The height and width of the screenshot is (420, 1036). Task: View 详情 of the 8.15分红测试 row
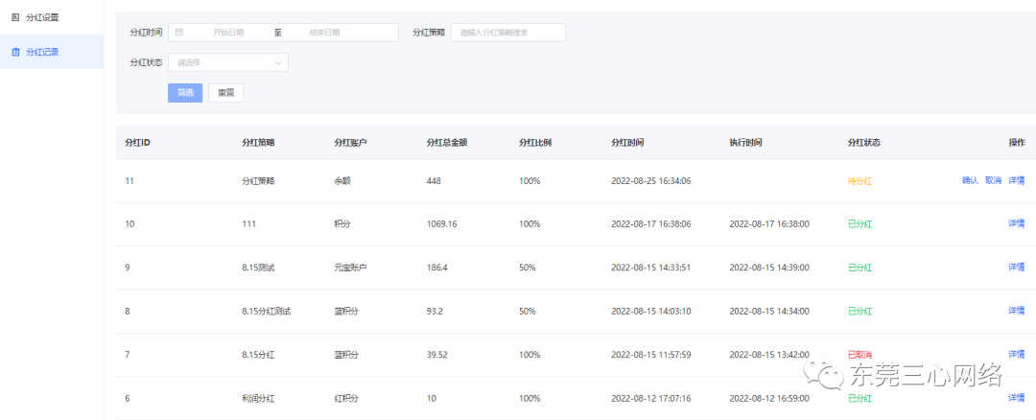1016,311
